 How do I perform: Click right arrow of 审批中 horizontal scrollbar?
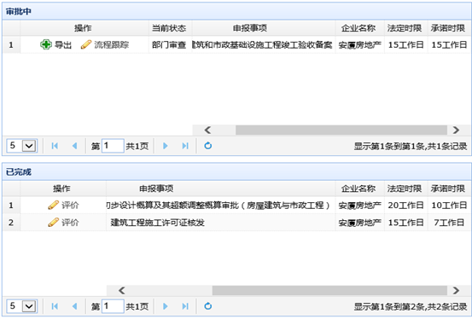pyautogui.click(x=456, y=130)
